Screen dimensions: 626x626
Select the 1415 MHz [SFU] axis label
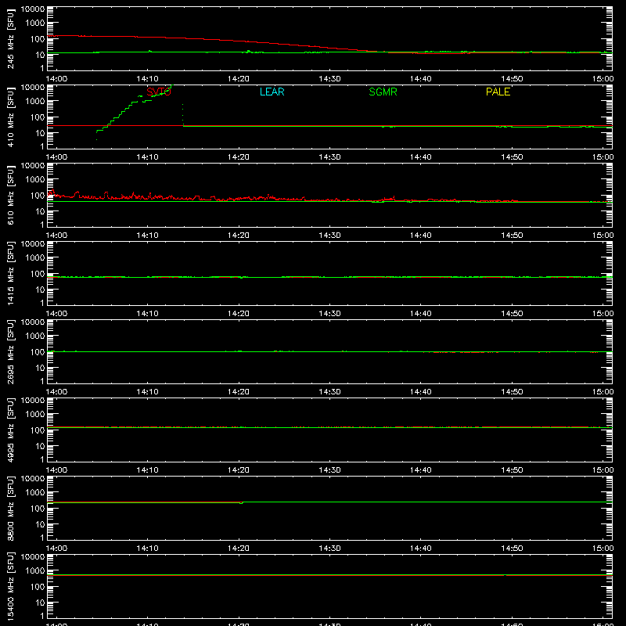tap(10, 273)
